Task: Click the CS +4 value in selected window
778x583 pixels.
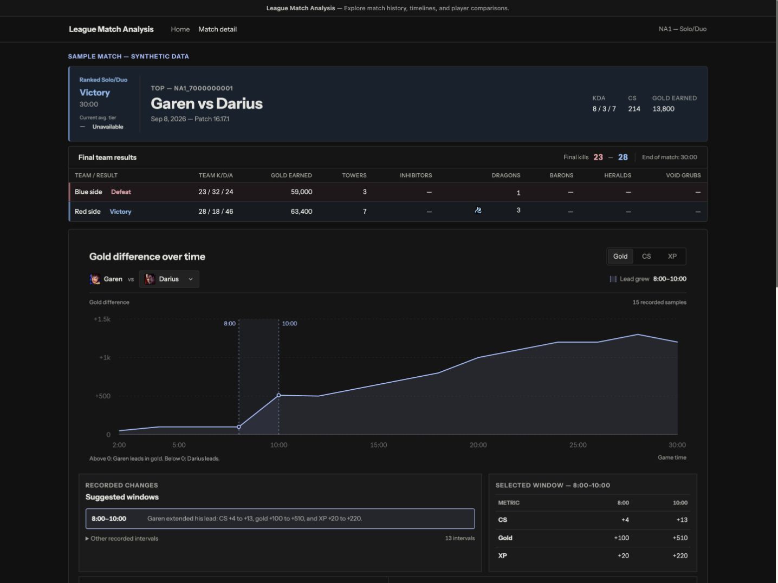Action: click(625, 520)
